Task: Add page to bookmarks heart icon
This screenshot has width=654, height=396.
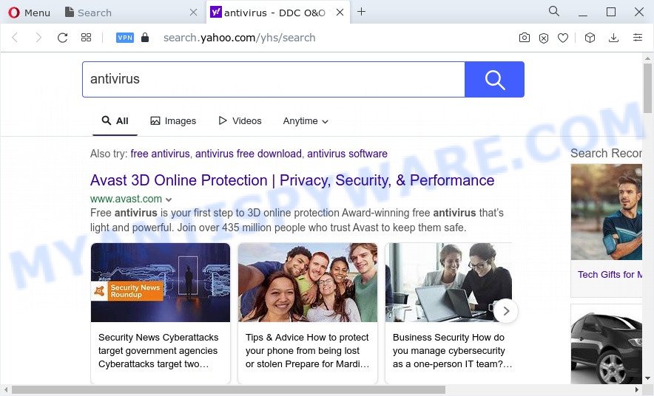Action: (563, 38)
